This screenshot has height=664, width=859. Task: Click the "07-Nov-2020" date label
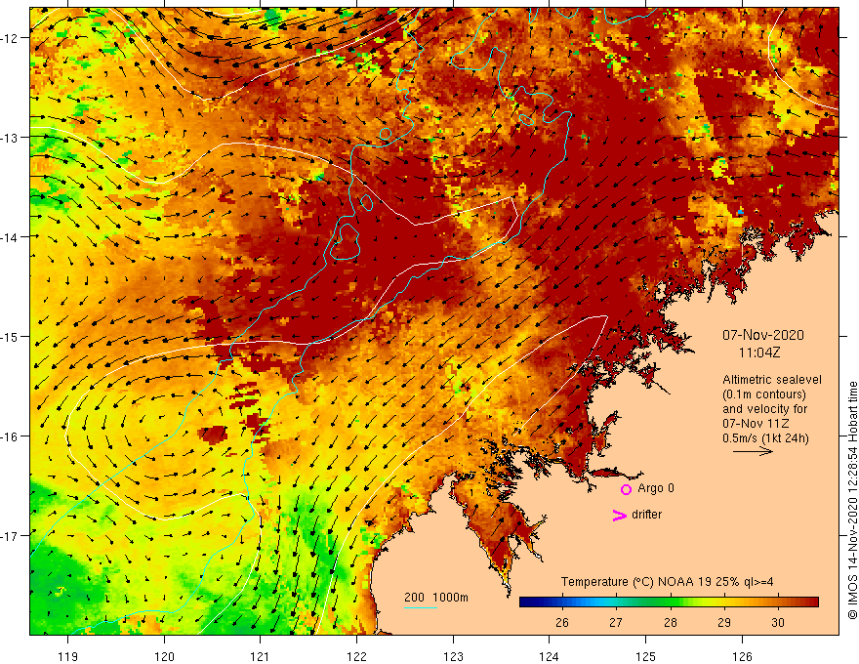[x=763, y=335]
